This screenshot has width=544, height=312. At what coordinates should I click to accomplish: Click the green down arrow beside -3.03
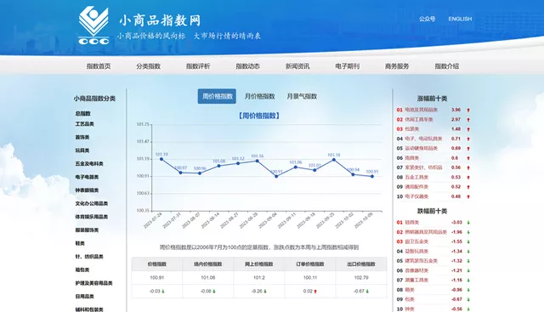468,223
